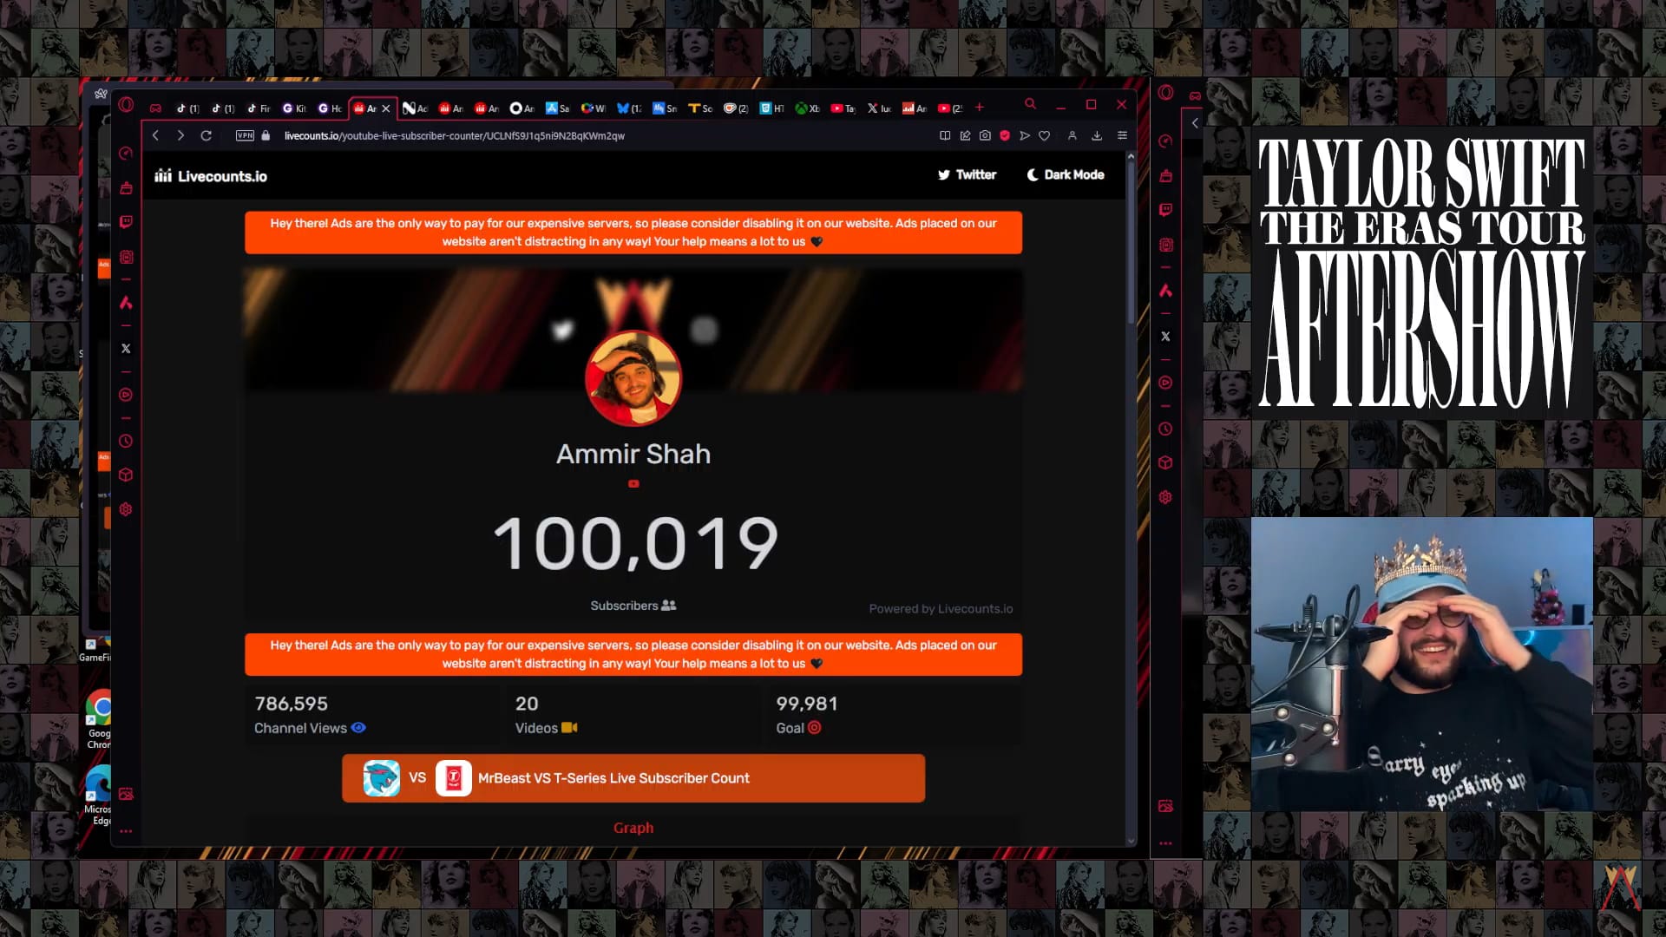Toggle Dark Mode on Livecounts.io

tap(1066, 175)
